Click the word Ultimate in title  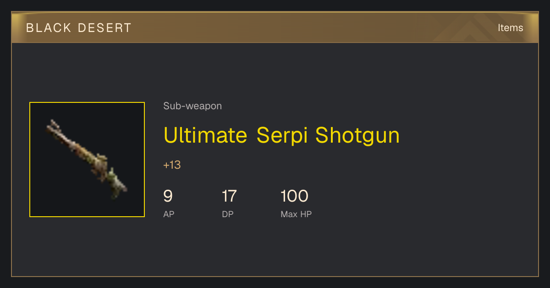[205, 136]
